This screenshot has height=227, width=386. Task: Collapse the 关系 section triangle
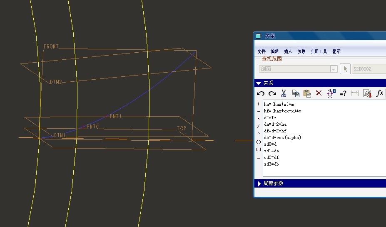[x=259, y=83]
